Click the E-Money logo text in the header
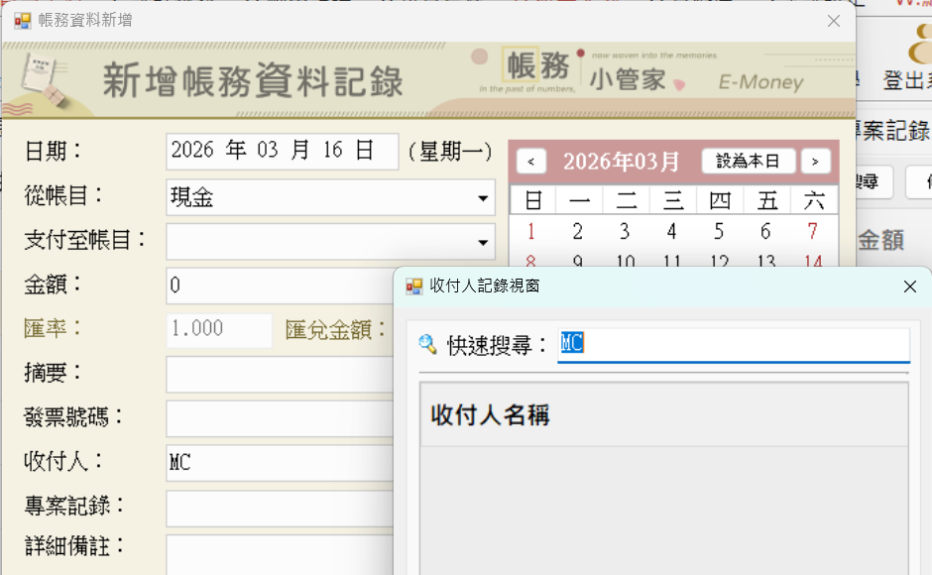932x575 pixels. pos(758,83)
